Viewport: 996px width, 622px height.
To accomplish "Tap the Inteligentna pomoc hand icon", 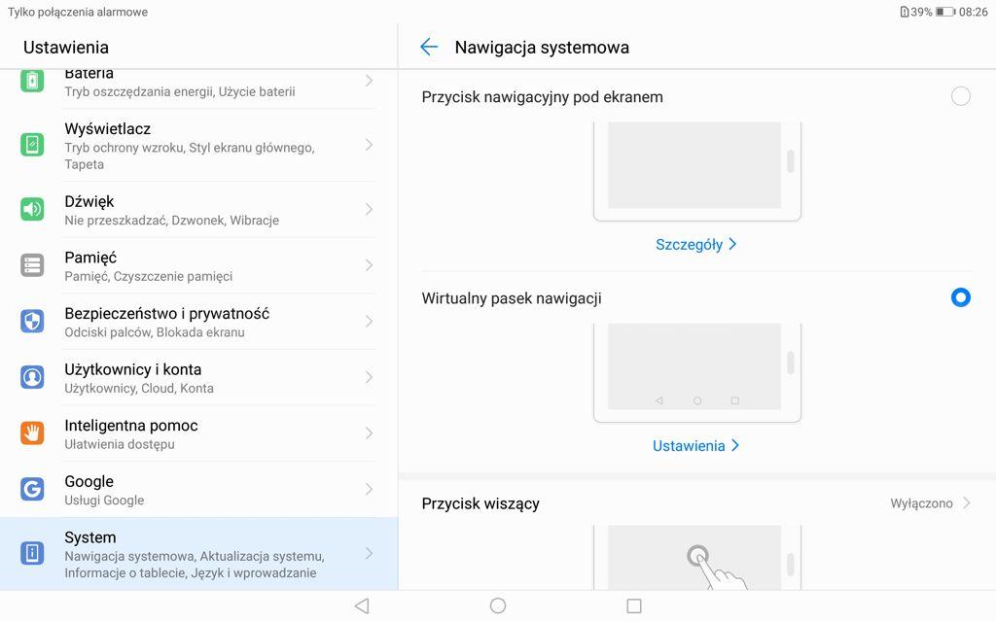I will (32, 433).
